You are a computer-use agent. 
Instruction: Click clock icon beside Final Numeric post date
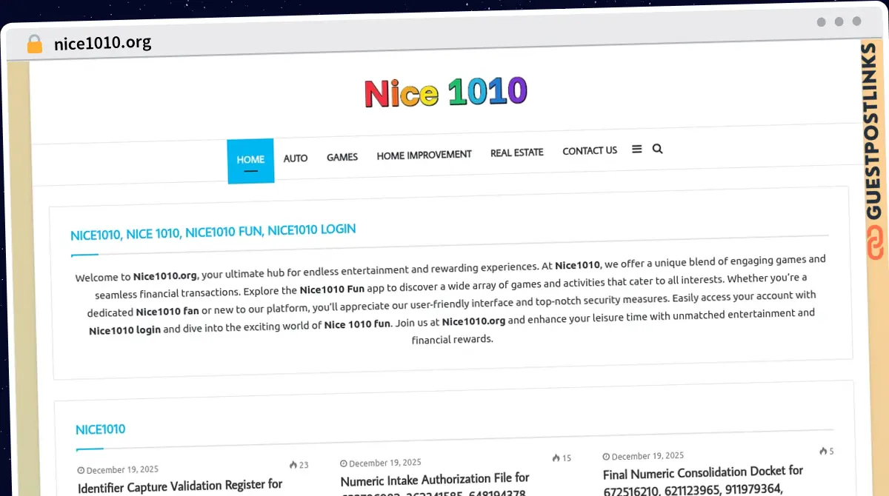coord(606,457)
